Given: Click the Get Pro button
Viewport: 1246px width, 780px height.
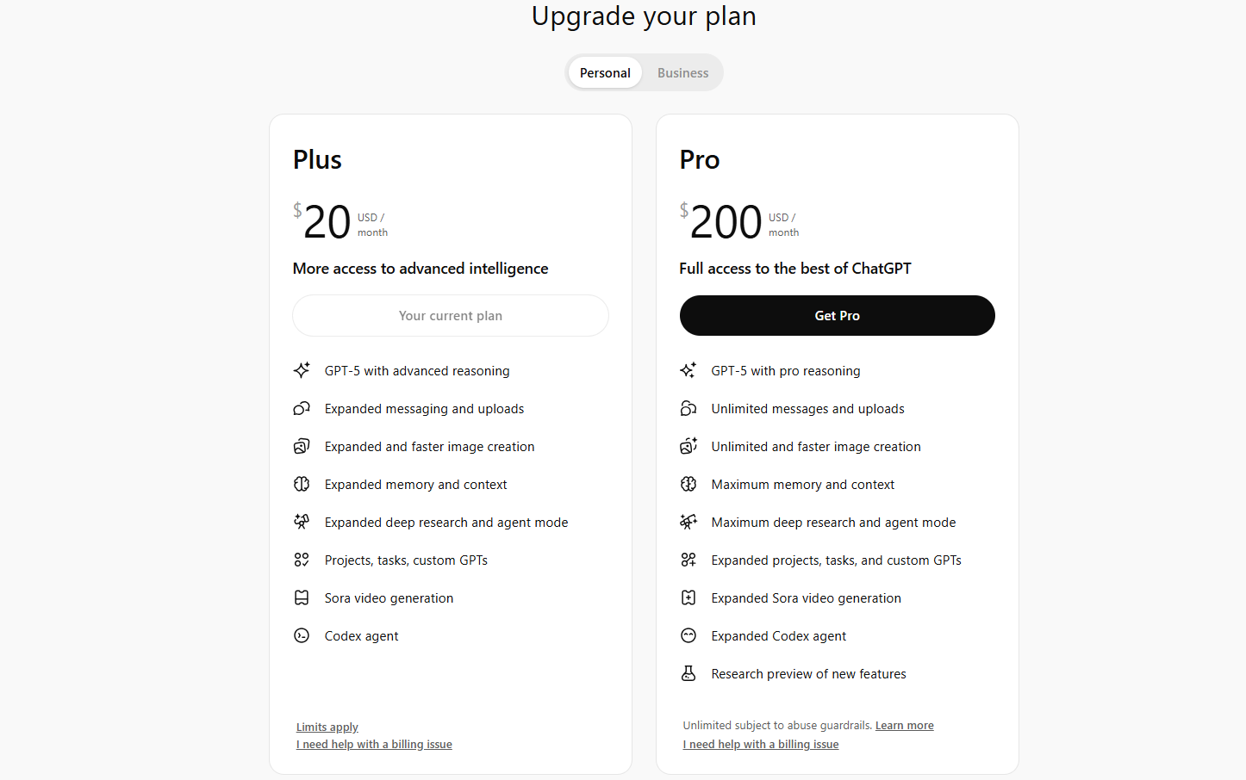Looking at the screenshot, I should click(837, 316).
